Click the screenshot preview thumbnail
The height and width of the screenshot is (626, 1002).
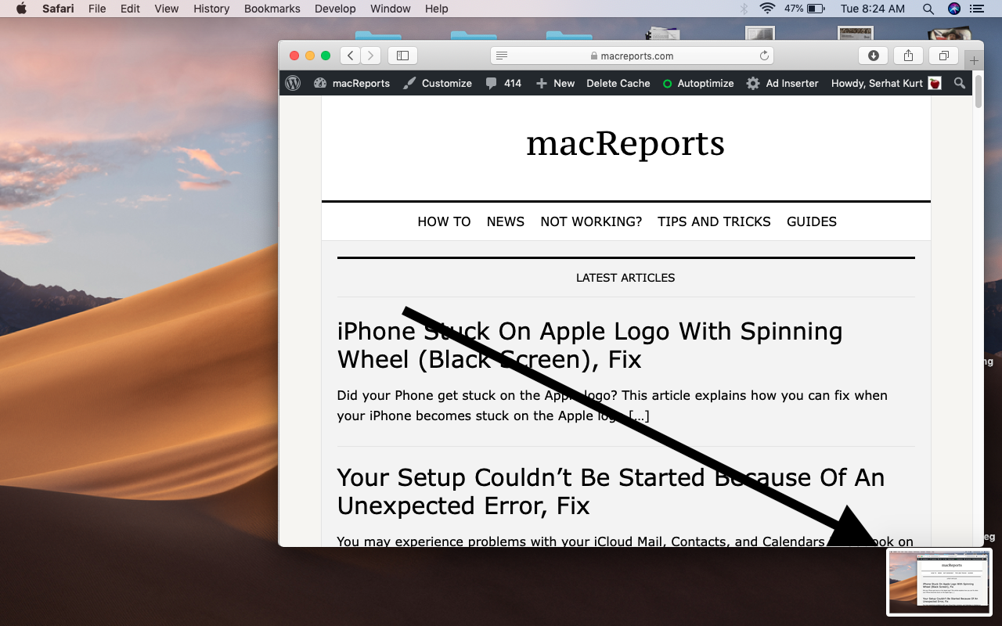coord(939,582)
